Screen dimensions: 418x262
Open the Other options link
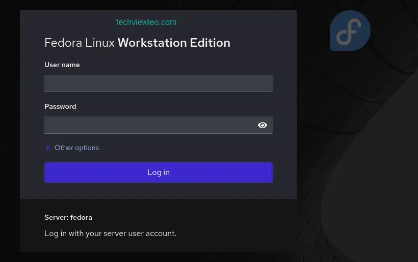(x=76, y=148)
